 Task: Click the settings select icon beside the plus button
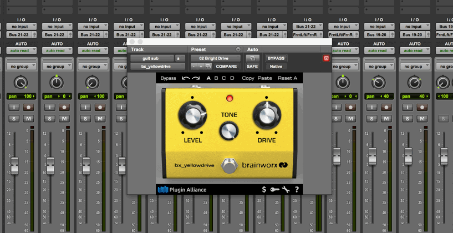coord(208,67)
